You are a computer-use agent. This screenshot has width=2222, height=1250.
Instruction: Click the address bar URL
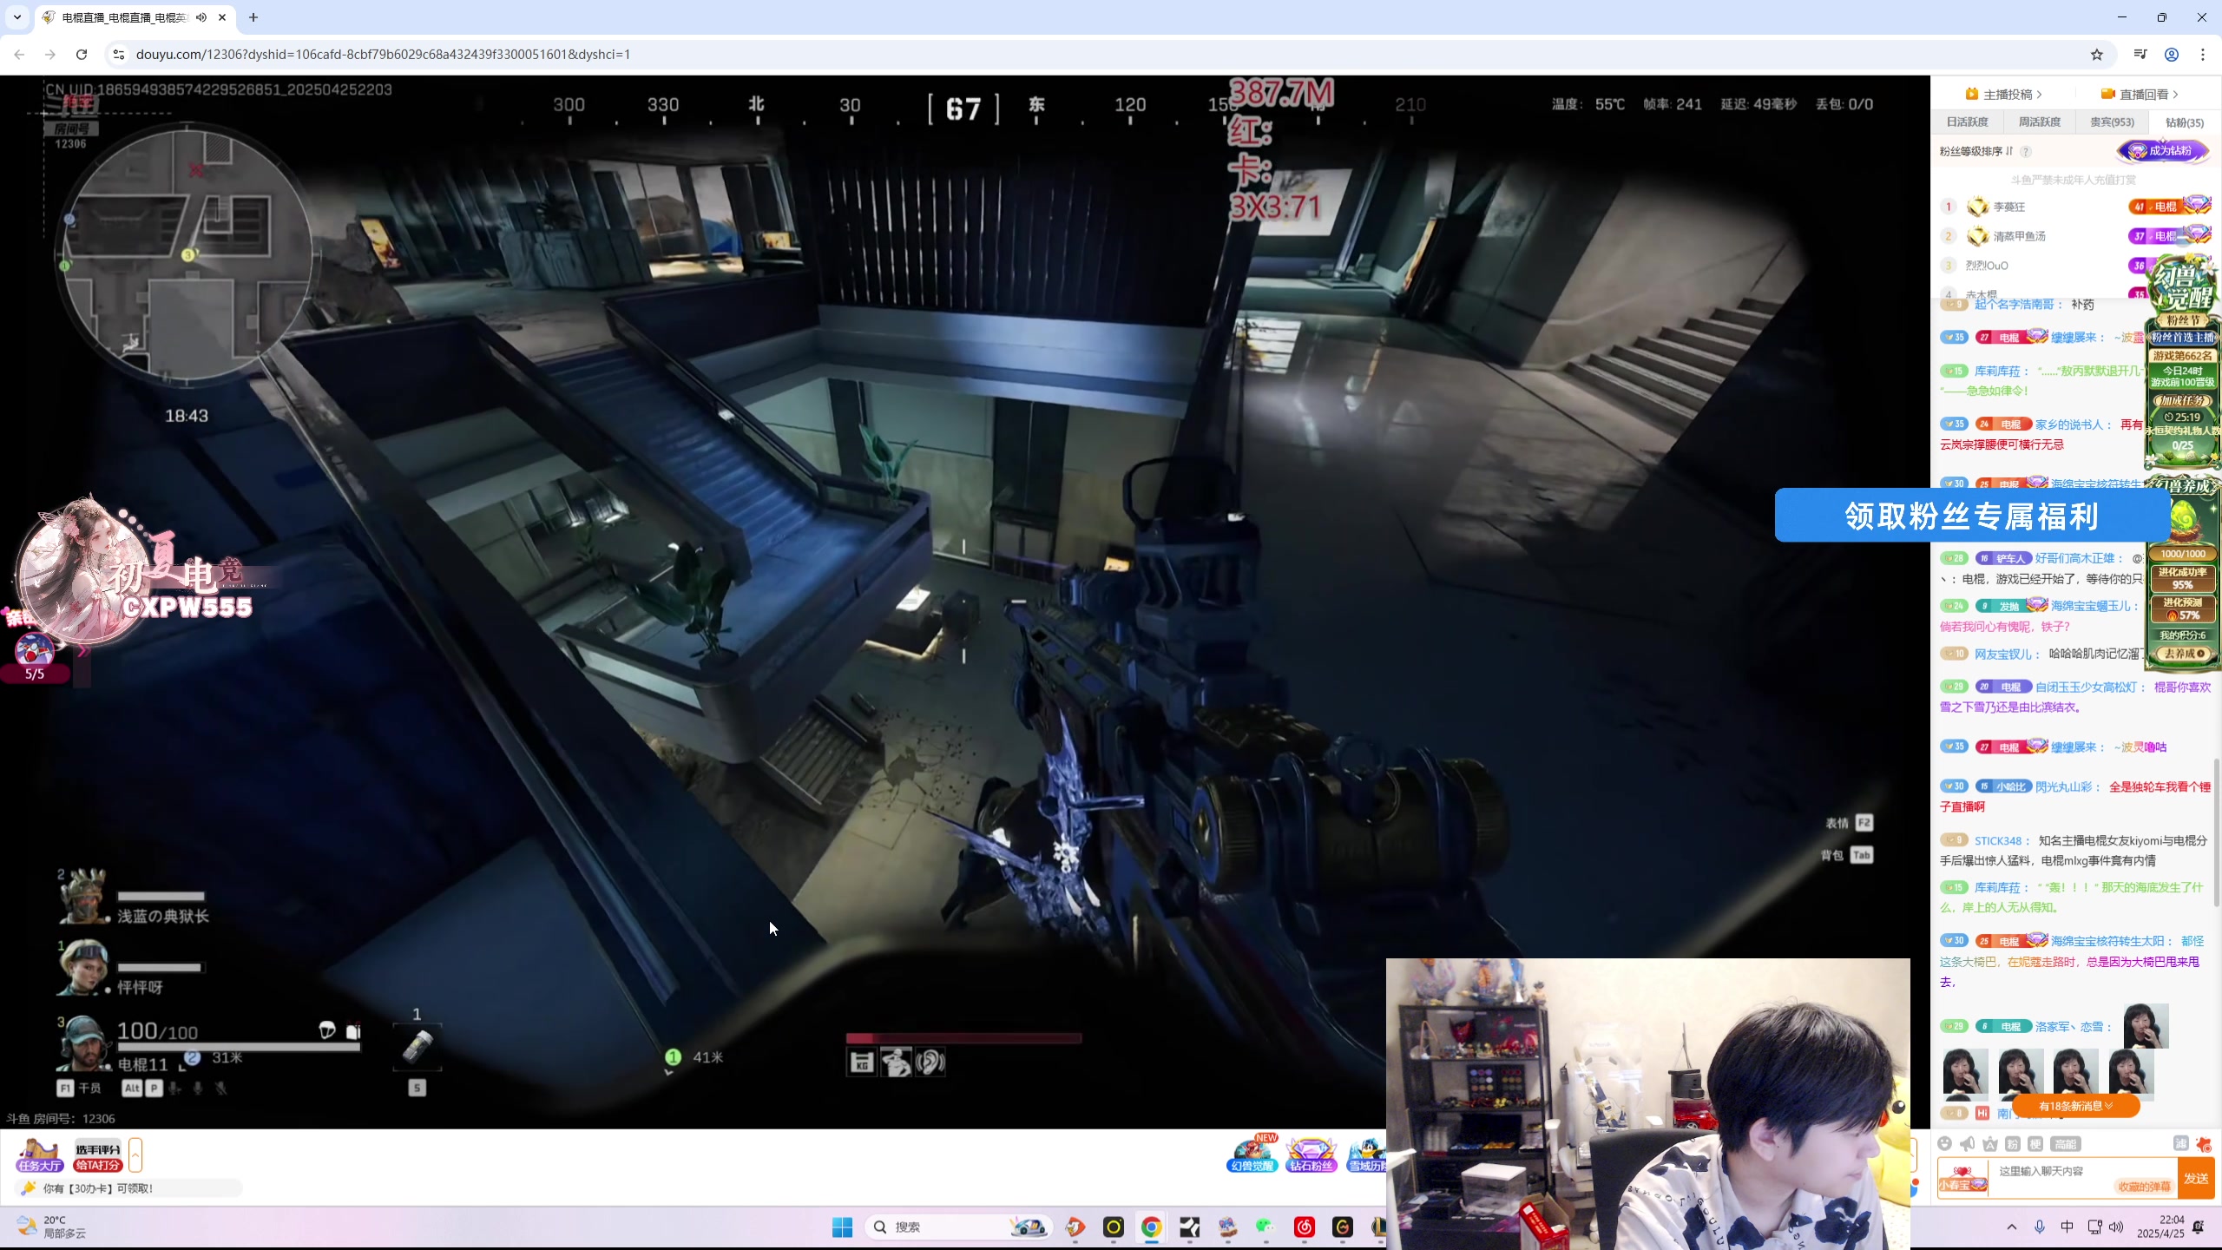point(383,54)
